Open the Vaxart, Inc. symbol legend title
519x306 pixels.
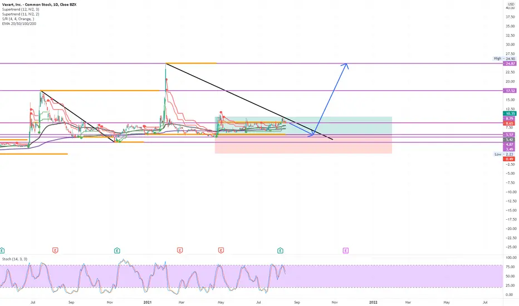tap(39, 4)
